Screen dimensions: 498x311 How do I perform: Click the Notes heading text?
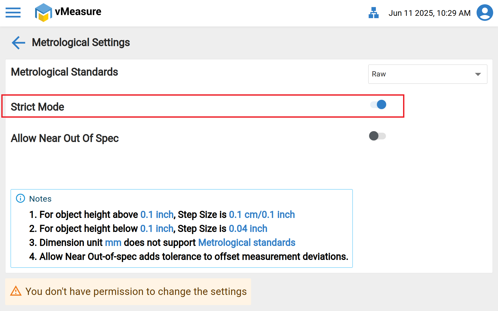coord(40,199)
